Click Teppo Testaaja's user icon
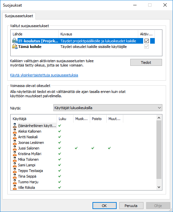173x212 pixels. [15, 170]
